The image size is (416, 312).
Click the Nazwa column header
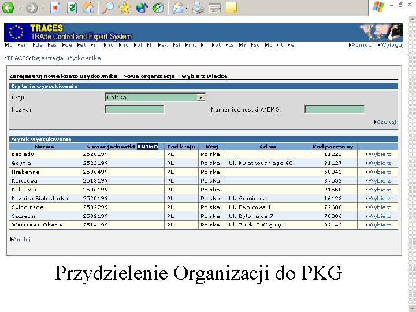click(44, 147)
